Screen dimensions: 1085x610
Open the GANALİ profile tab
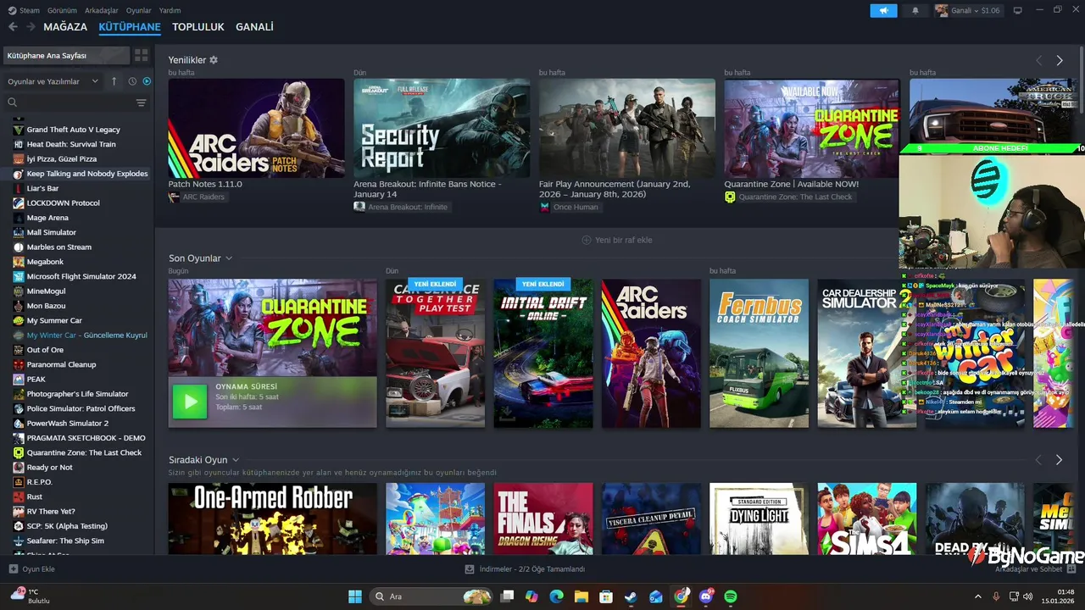point(254,27)
